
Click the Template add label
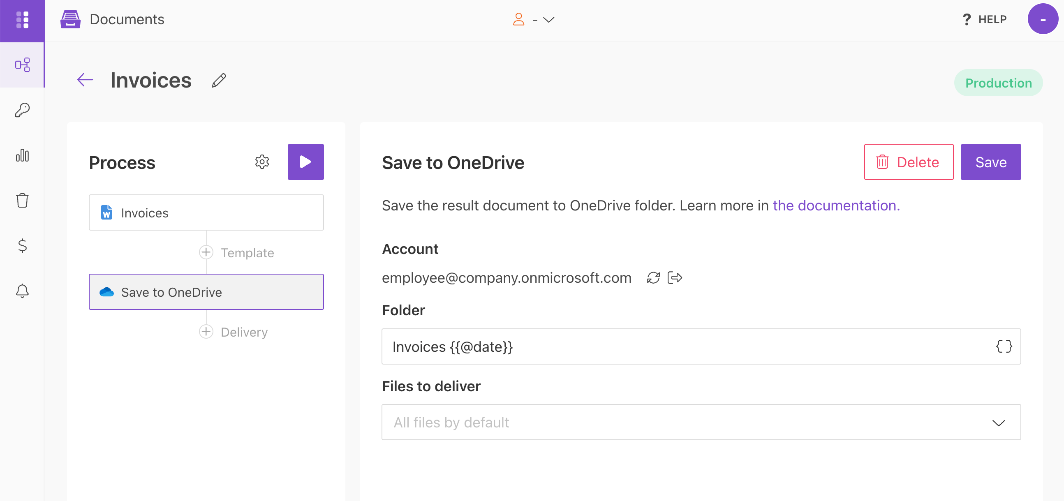point(247,253)
